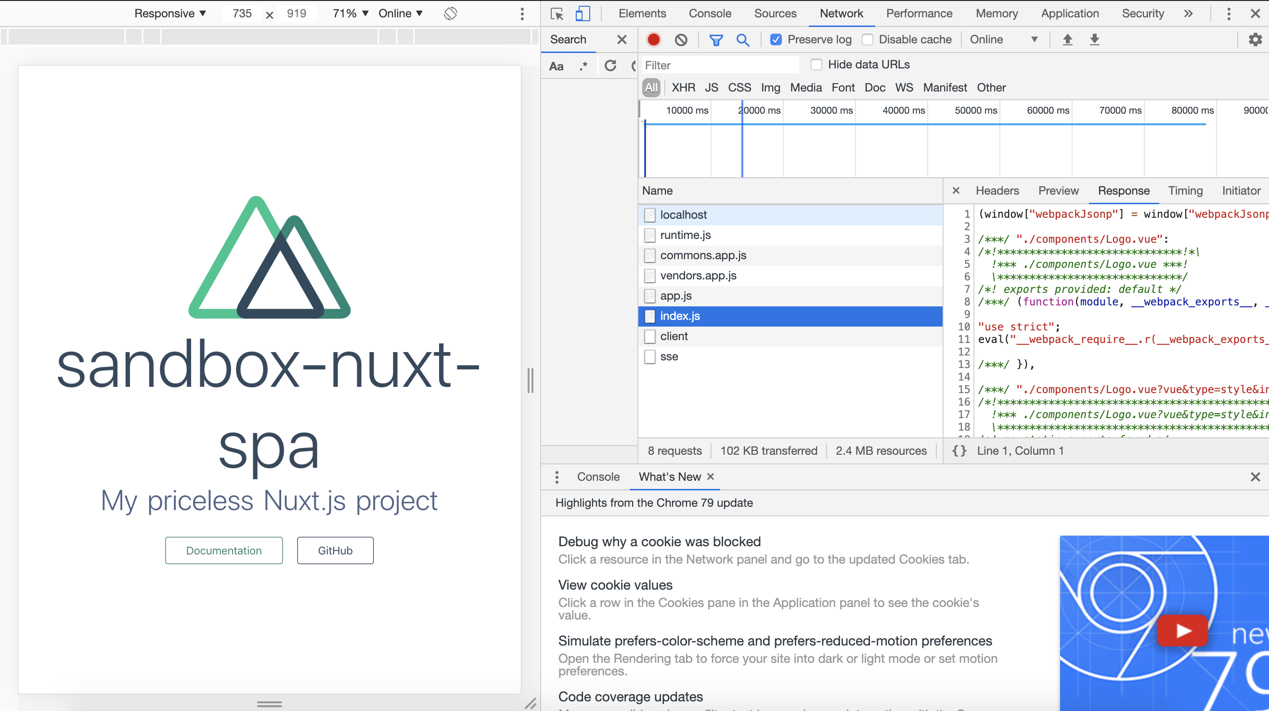
Task: Clear the network log with the clear icon
Action: 681,39
